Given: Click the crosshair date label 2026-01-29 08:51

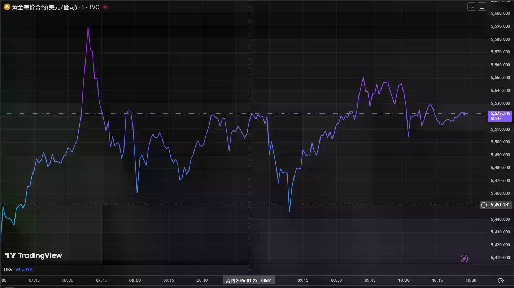Looking at the screenshot, I should (x=249, y=280).
